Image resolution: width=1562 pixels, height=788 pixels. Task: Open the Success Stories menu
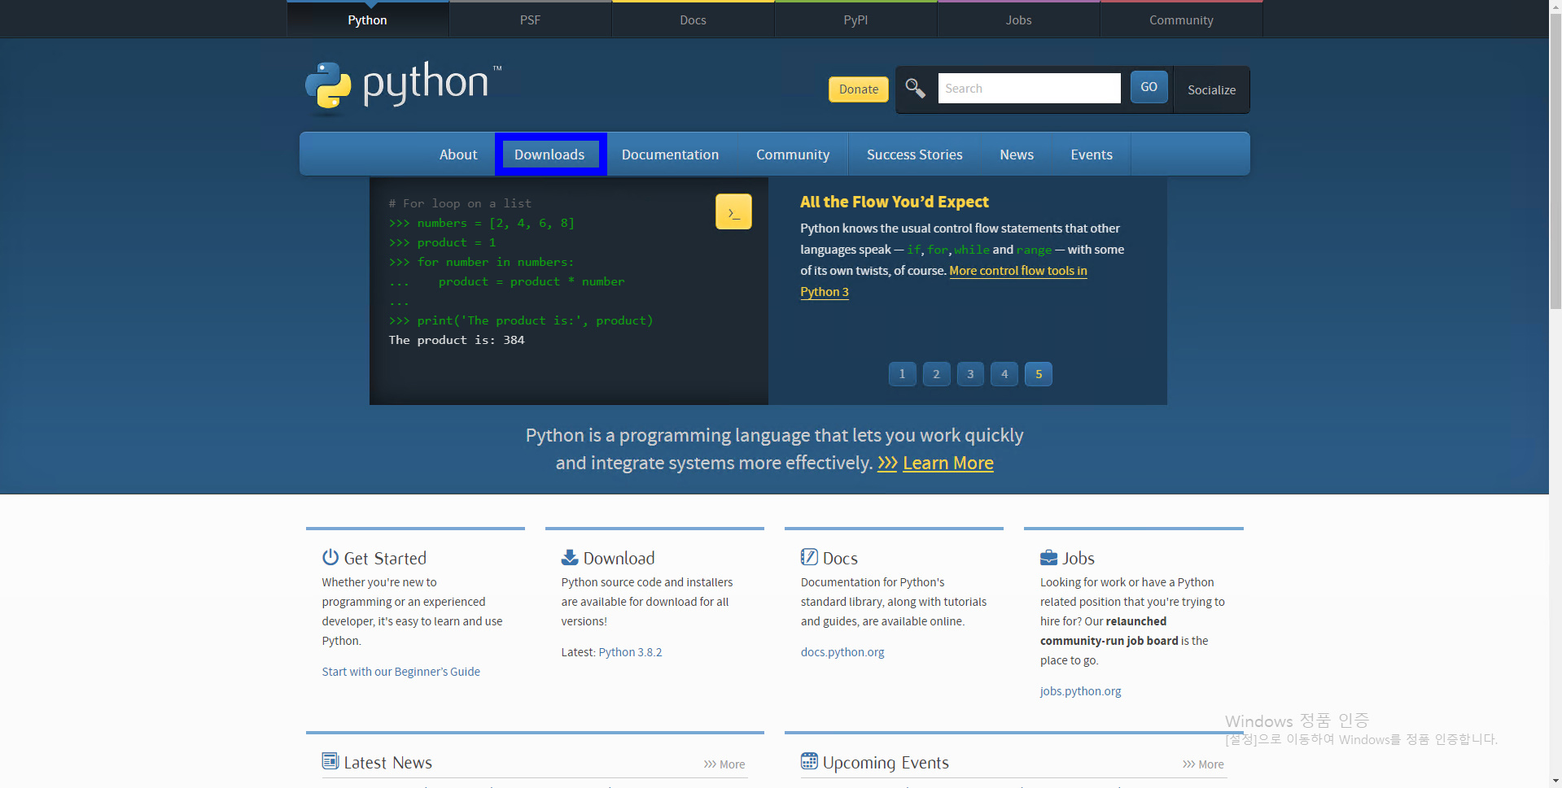click(915, 155)
